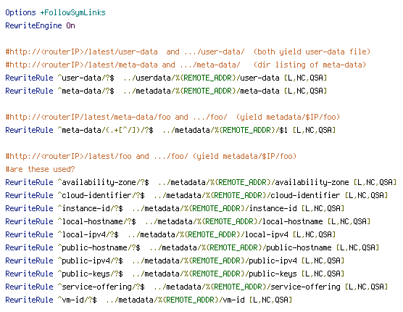Click the ^local-ipv4/?$ pattern
Screen dimensions: 403x312
[x=88, y=235]
